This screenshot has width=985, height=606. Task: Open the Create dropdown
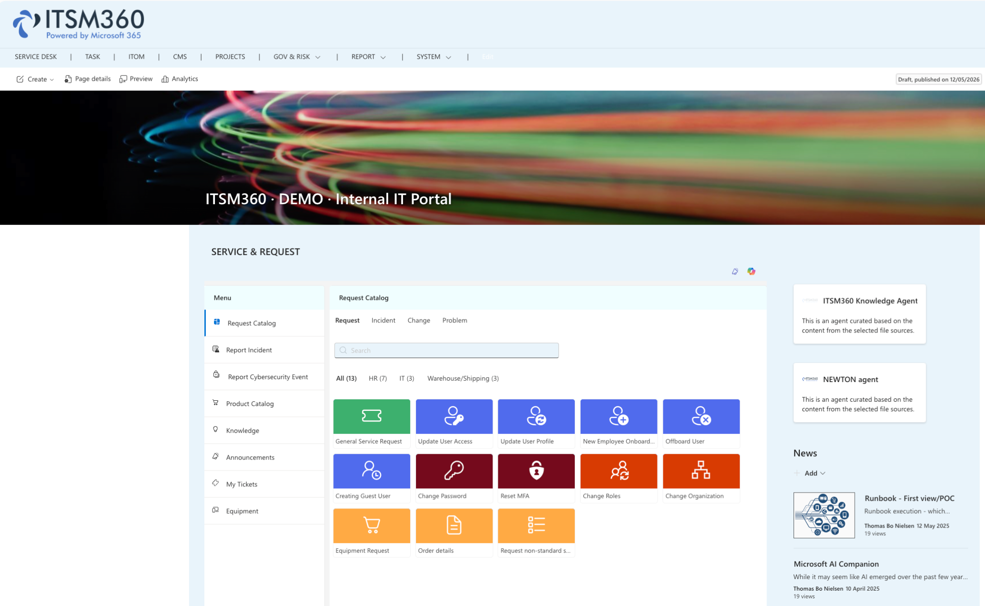[x=35, y=79]
